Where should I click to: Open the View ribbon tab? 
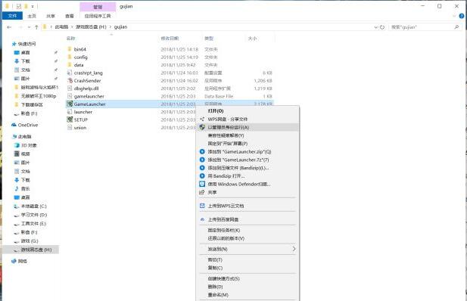[70, 16]
